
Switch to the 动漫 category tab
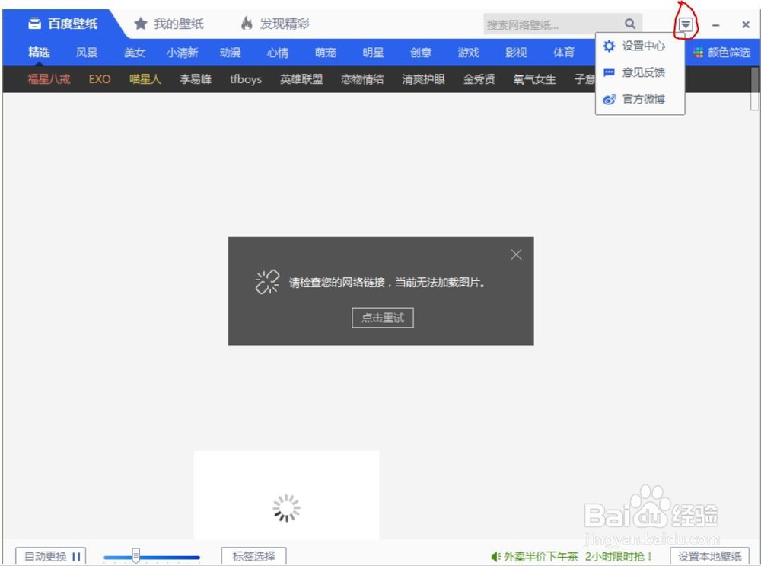pos(231,52)
